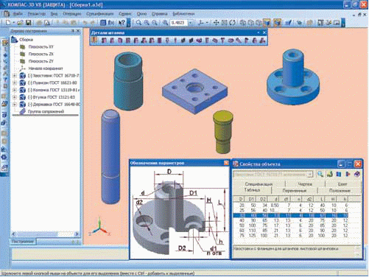Select the pan view crossed-arrows icon
Viewport: 369px width, 277px height.
point(216,23)
